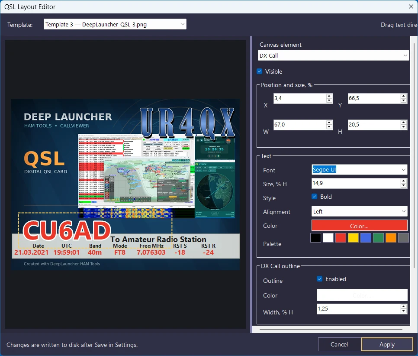418x356 pixels.
Task: Click the UTC value 19:59:01 on card
Action: tap(66, 252)
